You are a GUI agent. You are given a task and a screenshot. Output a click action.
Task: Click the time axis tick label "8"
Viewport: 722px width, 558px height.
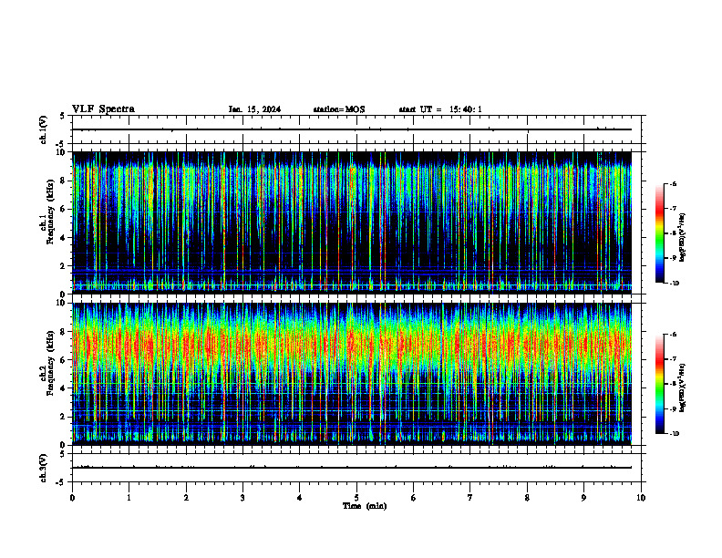point(527,498)
